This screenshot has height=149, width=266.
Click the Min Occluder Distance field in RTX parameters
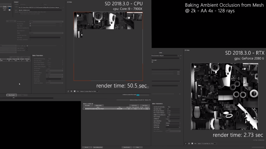click(173, 111)
